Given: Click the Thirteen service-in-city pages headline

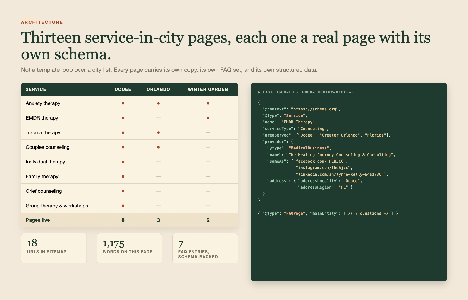Looking at the screenshot, I should pos(226,46).
